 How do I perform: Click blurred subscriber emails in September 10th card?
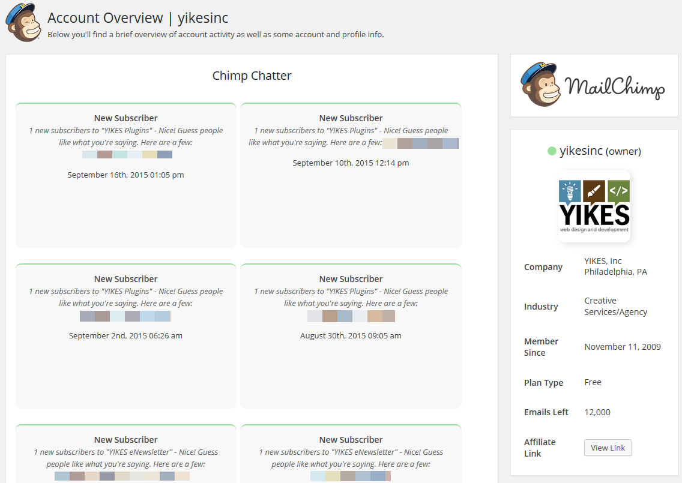420,143
